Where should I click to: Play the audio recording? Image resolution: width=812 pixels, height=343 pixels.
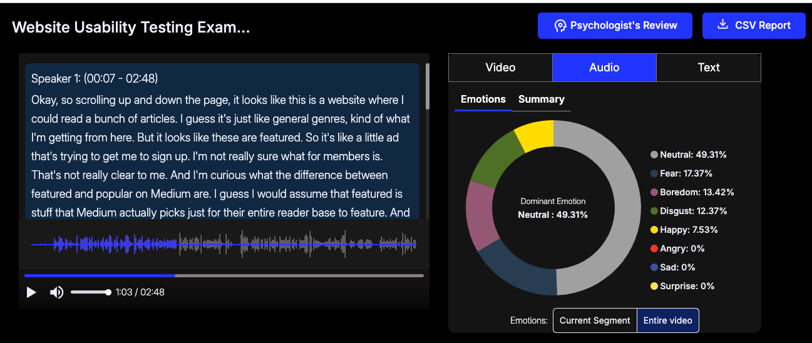click(x=31, y=292)
